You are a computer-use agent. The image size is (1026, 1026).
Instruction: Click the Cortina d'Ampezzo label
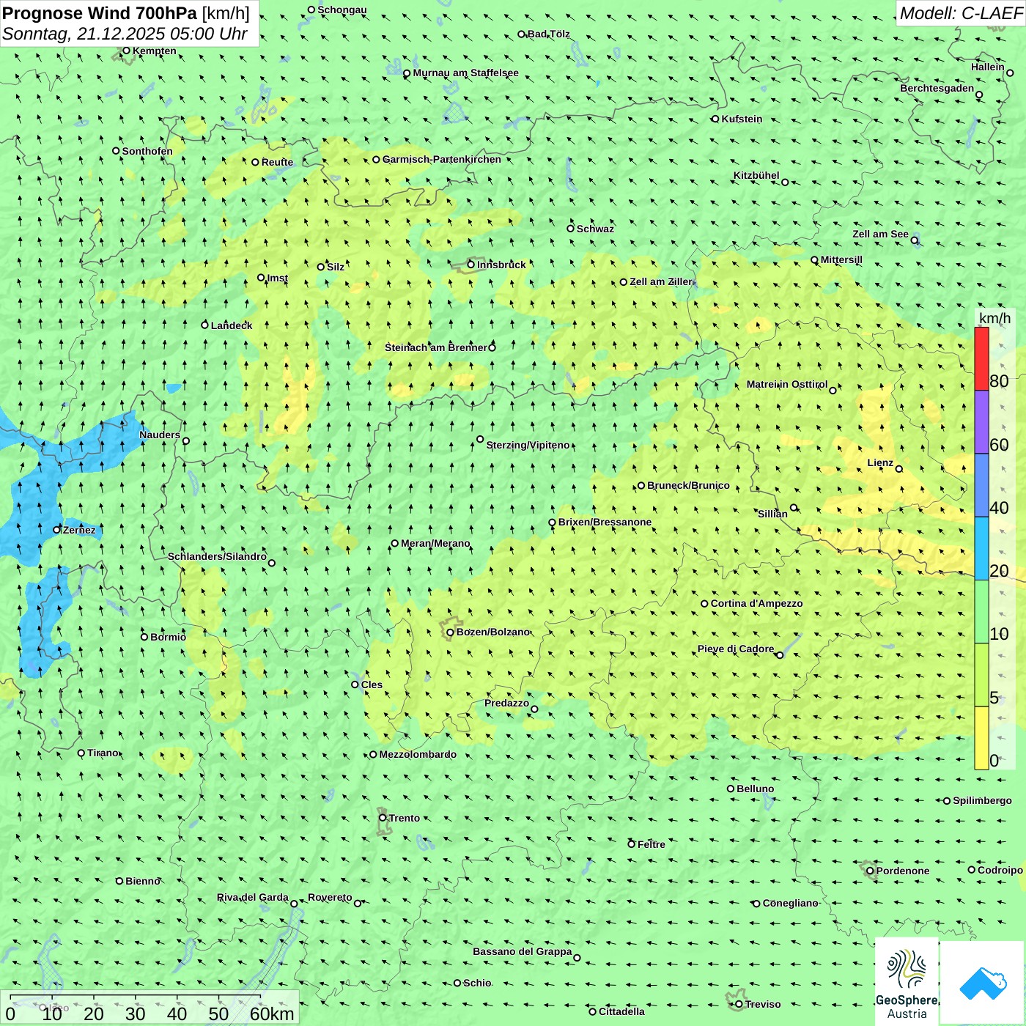pos(756,603)
